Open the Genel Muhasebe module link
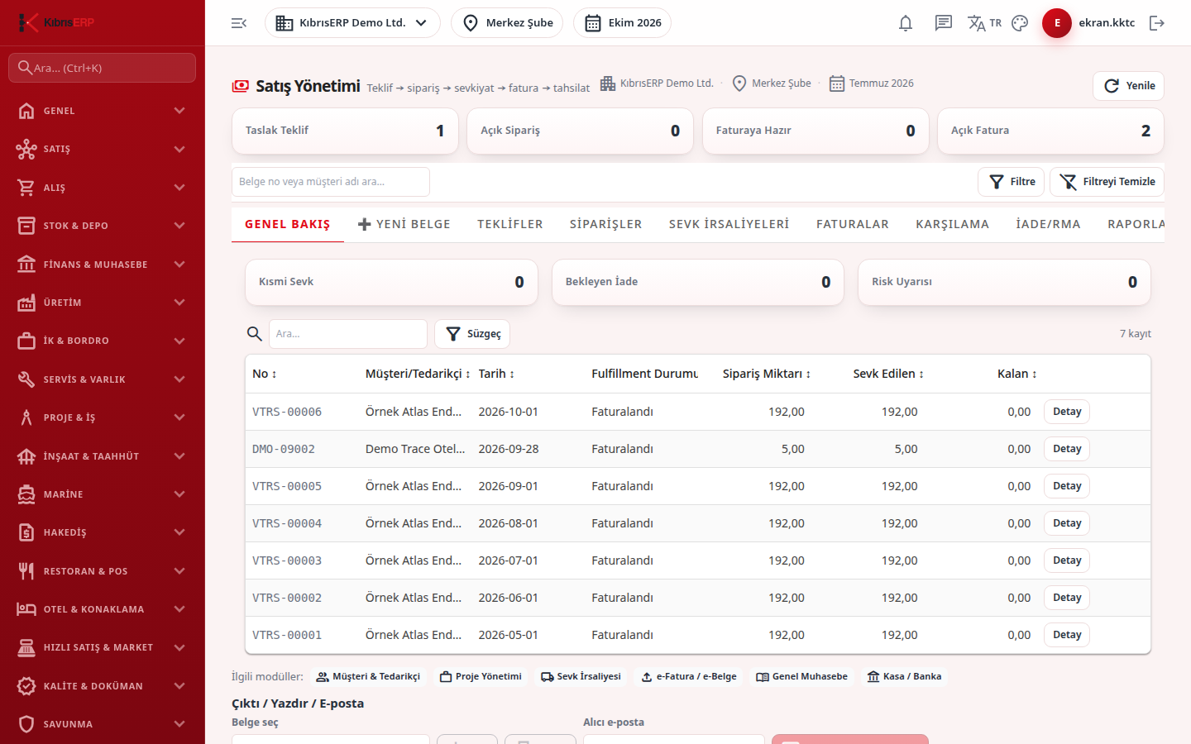The width and height of the screenshot is (1191, 744). tap(801, 676)
